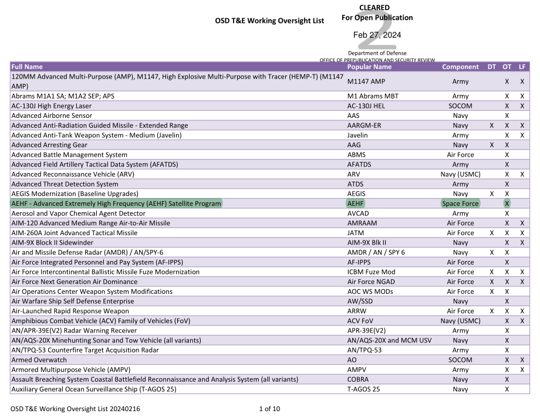Viewport: 540px width, 417px height.
Task: Select the "For Open Publication" line
Action: (x=377, y=18)
